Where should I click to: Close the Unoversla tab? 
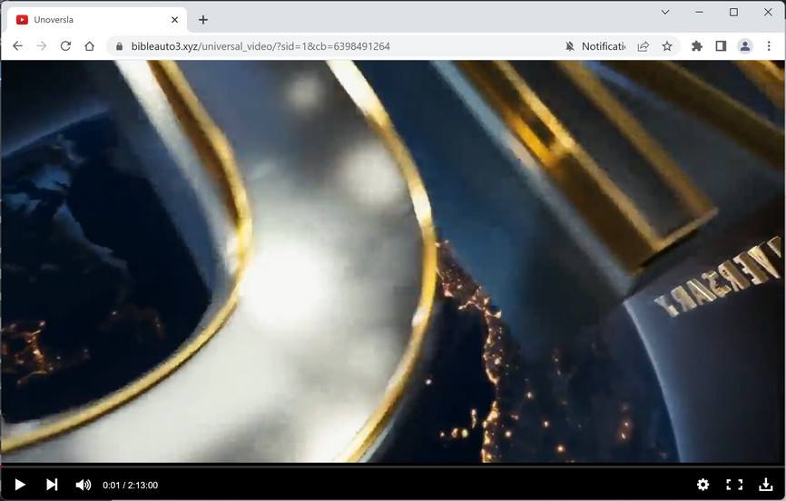[174, 20]
